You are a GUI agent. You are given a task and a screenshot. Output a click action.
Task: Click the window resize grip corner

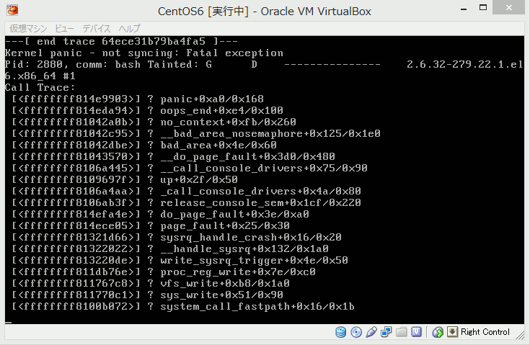click(x=522, y=337)
